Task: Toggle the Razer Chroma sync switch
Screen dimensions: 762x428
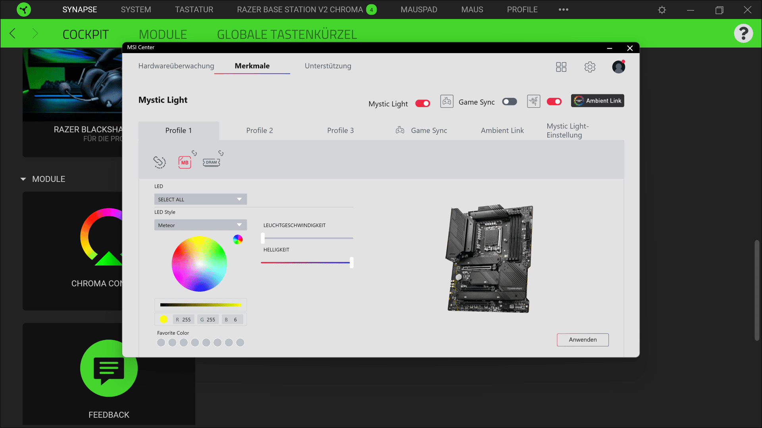Action: tap(554, 102)
